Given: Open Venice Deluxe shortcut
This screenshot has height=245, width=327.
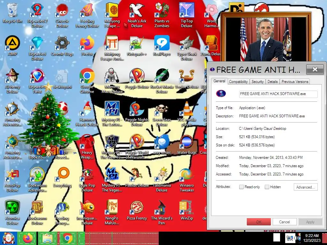Looking at the screenshot, I should (186, 78).
